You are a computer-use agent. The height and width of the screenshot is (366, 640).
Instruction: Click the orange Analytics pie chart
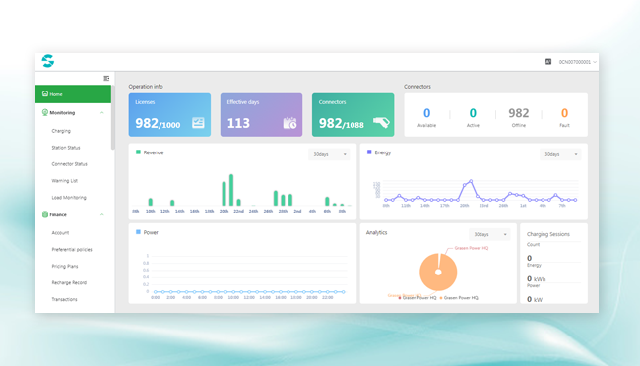click(x=438, y=273)
